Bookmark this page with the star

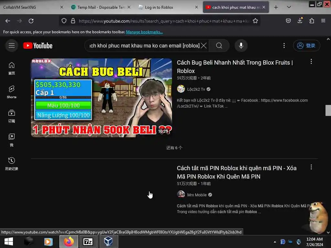point(255,21)
